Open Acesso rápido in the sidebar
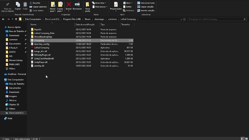Screen dimensions: 249x140 point(14,27)
